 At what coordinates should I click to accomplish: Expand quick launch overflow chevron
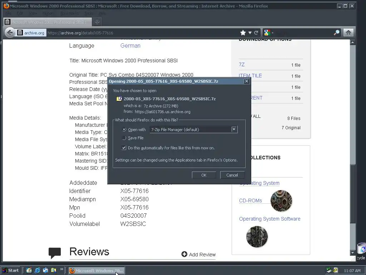[x=61, y=269]
